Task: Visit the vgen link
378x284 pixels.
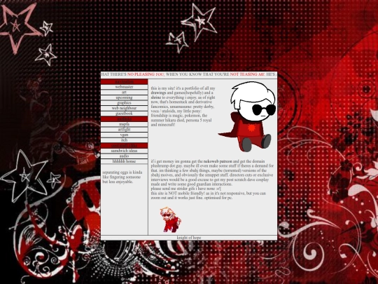Action: pos(124,135)
